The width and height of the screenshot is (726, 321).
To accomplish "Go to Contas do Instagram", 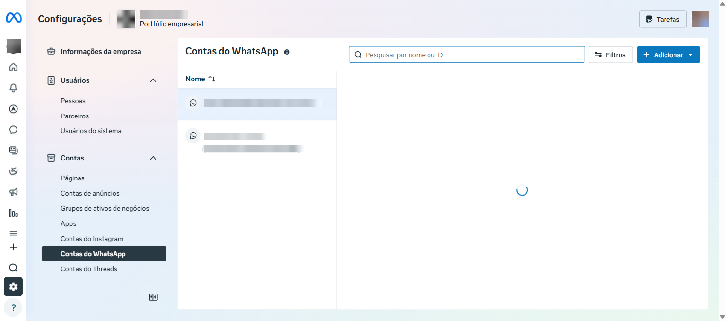I will pos(92,239).
